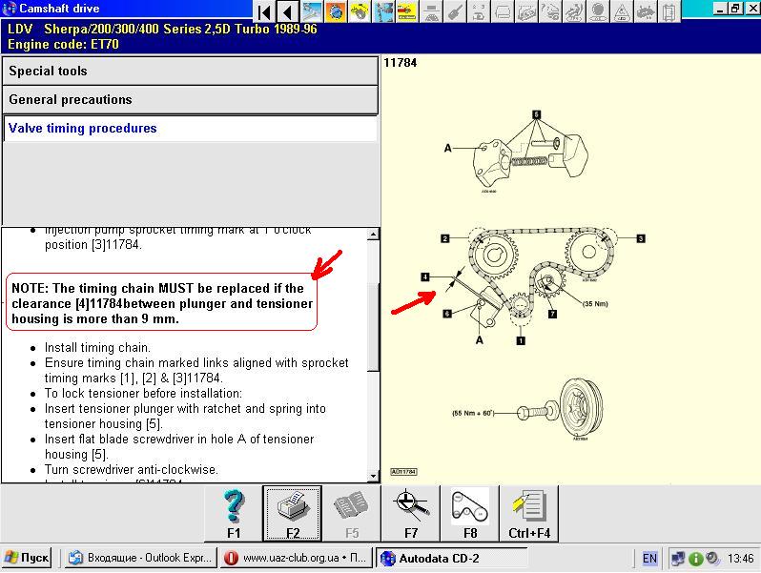Viewport: 761px width, 573px height.
Task: Click the text panel scroll down arrow
Action: point(373,476)
